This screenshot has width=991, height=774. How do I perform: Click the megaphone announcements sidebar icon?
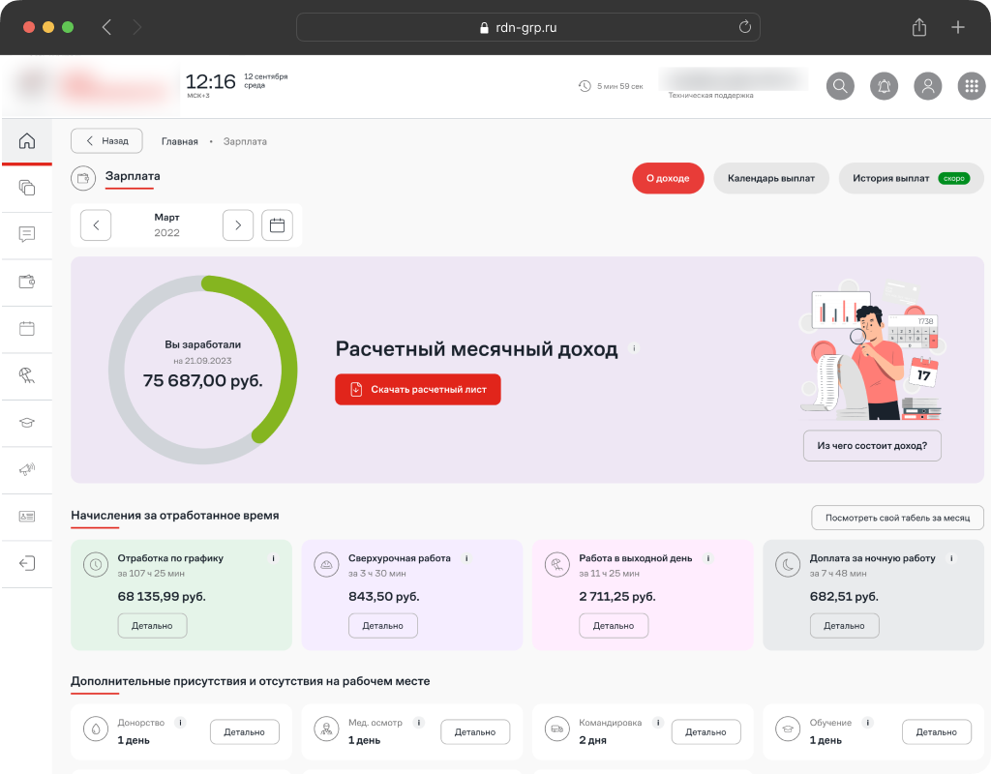(x=27, y=470)
